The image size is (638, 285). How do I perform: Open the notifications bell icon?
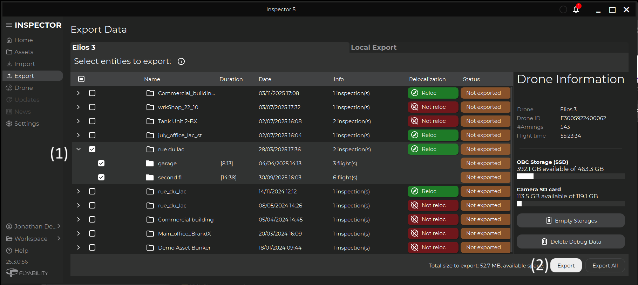(576, 9)
